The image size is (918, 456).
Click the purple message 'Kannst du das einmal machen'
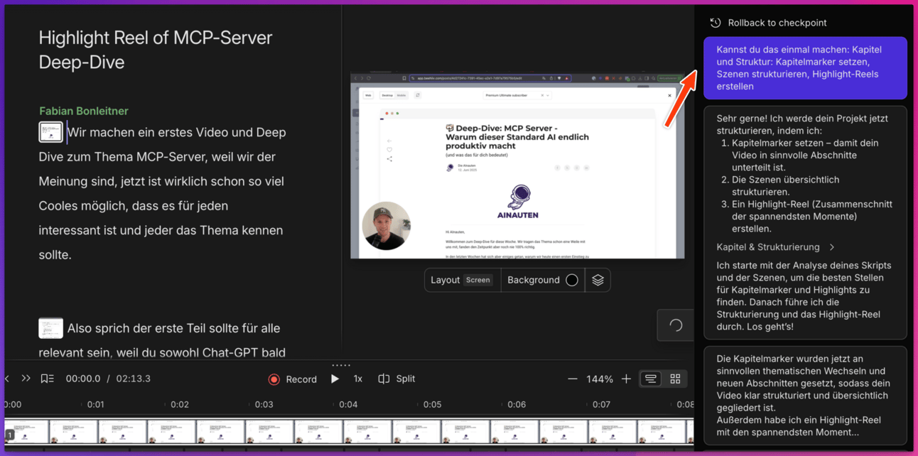pos(805,68)
